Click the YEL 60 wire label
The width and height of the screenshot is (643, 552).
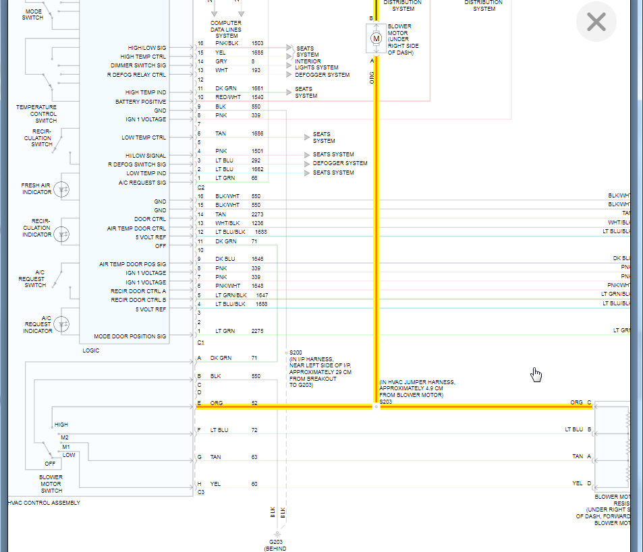233,485
